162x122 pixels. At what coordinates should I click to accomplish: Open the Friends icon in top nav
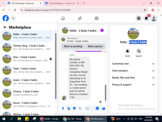click(x=80, y=18)
